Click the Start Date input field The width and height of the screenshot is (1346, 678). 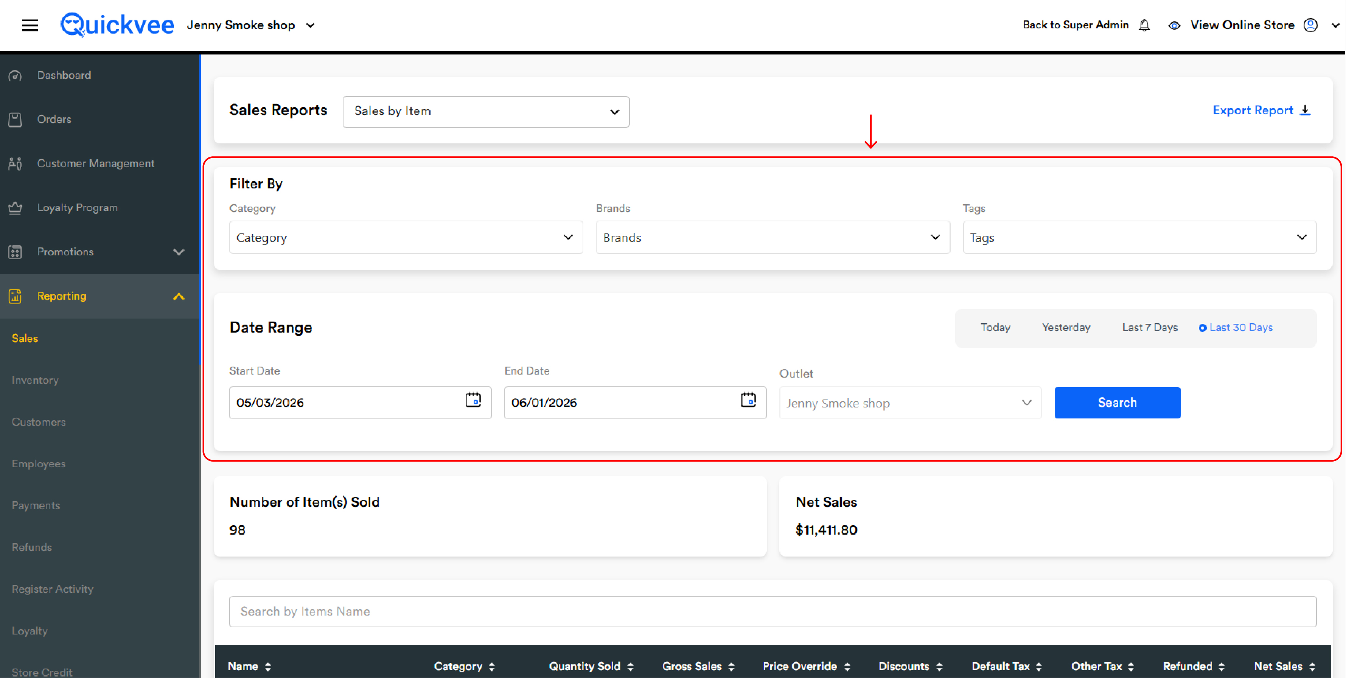coord(360,403)
